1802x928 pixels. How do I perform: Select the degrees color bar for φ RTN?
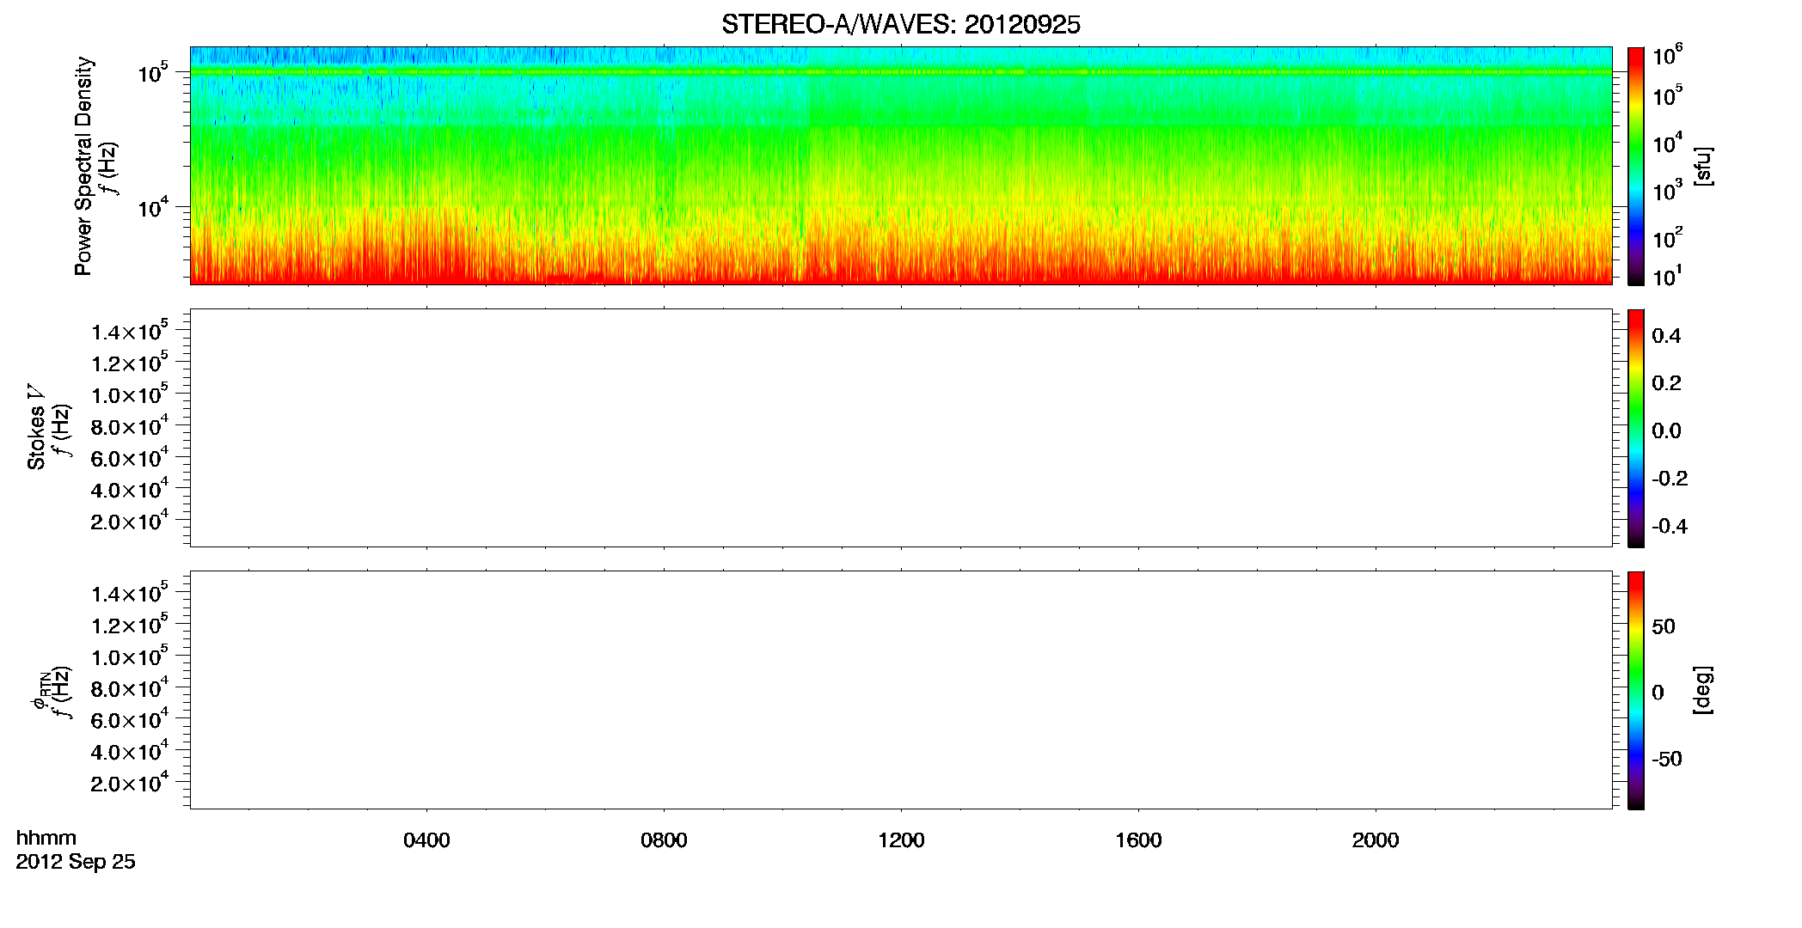(1636, 690)
